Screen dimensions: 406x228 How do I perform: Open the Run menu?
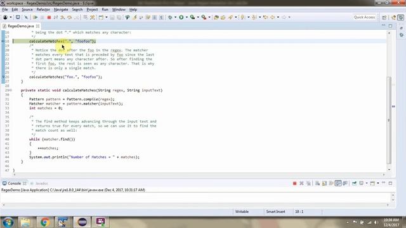[105, 9]
